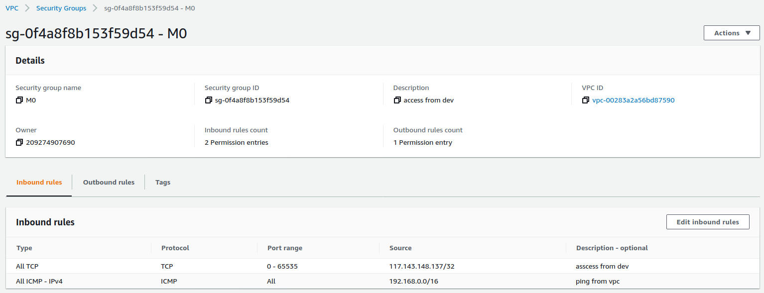Copy the security group ID value
The image size is (764, 293).
tap(208, 100)
